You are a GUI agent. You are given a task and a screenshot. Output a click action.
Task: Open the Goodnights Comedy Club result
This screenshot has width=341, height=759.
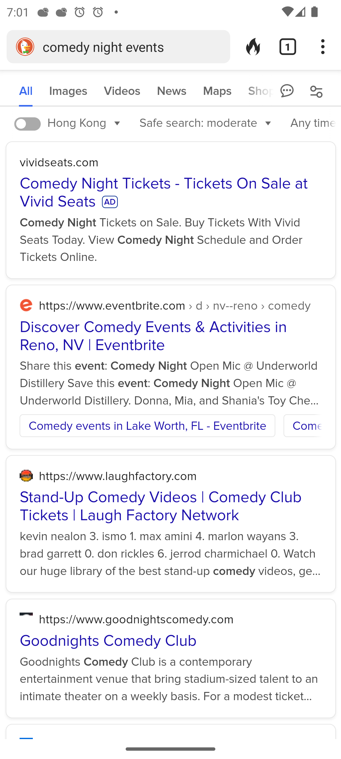108,641
